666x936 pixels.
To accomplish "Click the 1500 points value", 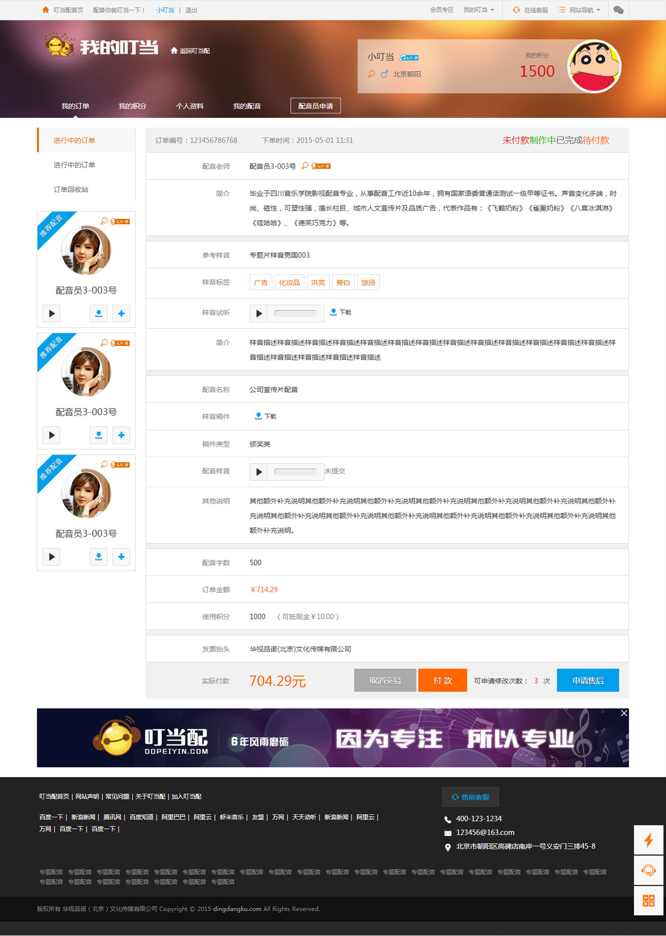I will 537,71.
